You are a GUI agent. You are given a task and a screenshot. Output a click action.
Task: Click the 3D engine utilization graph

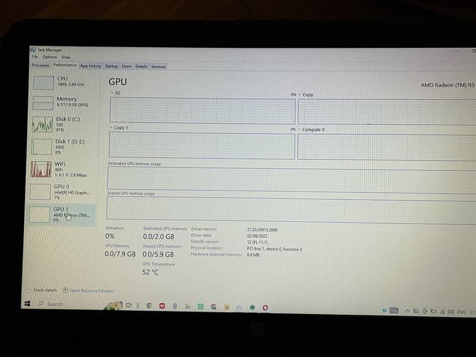click(x=202, y=111)
